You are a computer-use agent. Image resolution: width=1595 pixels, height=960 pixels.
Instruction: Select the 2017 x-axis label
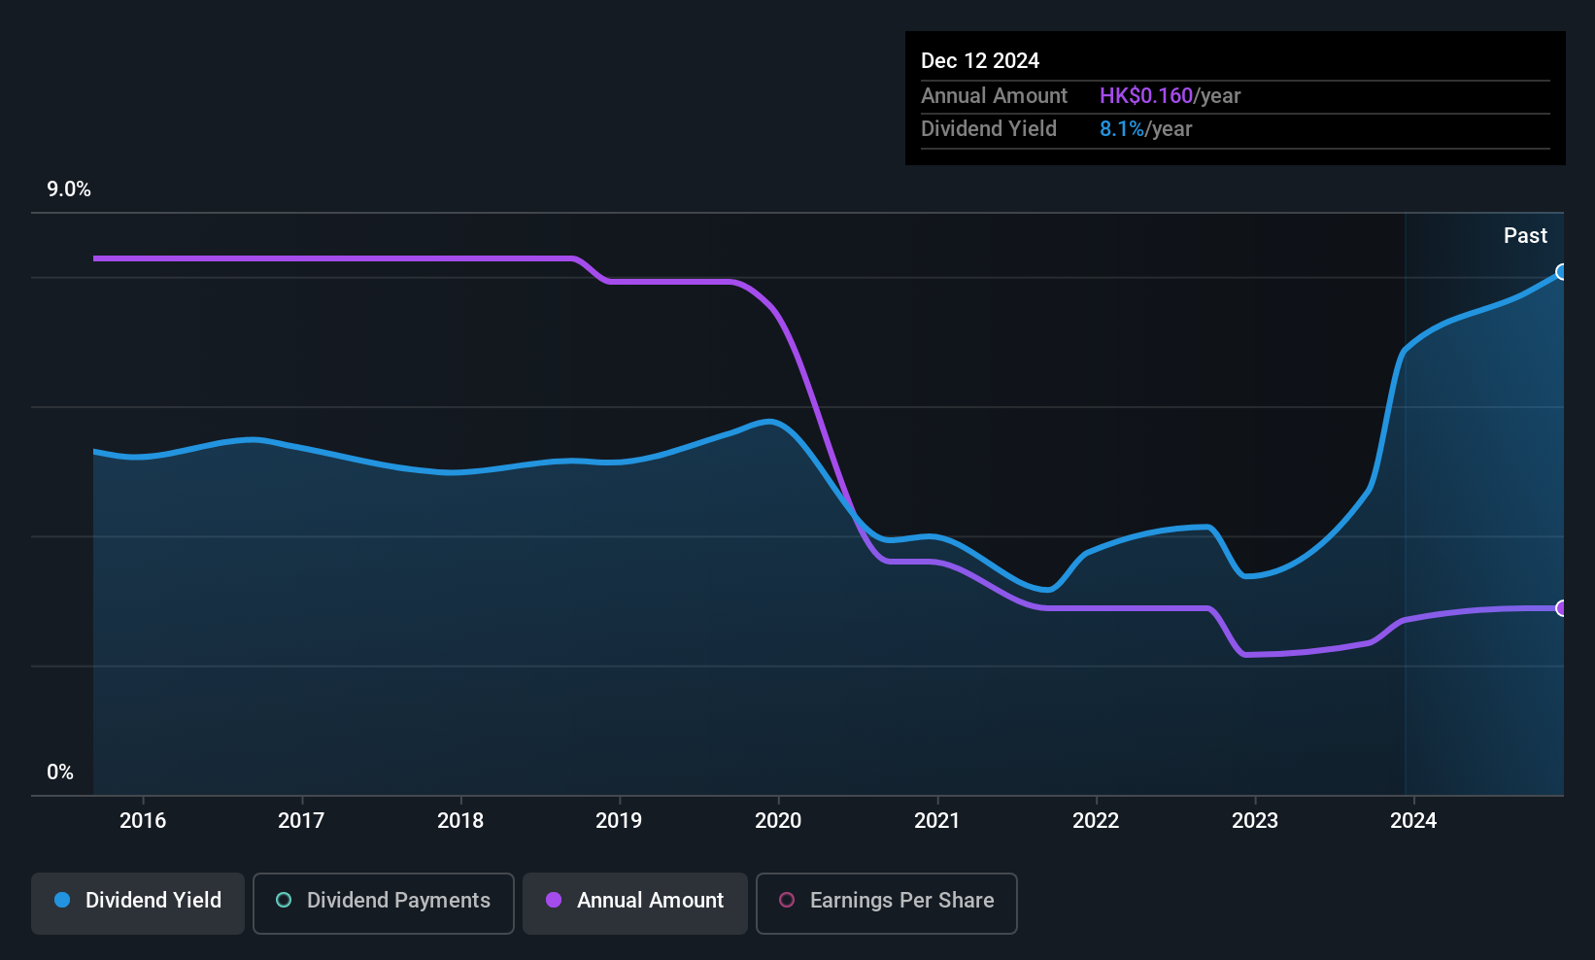click(x=301, y=821)
